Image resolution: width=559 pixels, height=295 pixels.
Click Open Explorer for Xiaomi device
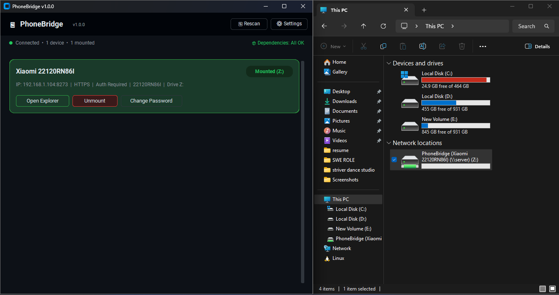[43, 101]
